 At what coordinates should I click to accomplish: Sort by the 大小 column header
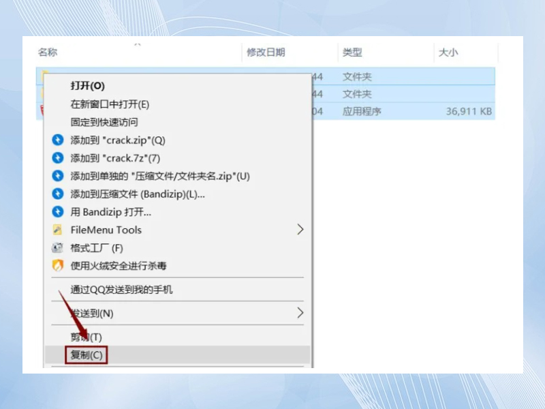(447, 52)
